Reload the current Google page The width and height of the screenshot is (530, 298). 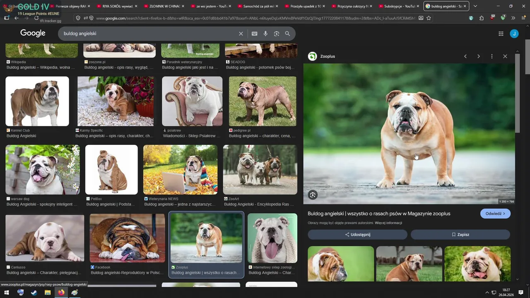click(x=36, y=18)
